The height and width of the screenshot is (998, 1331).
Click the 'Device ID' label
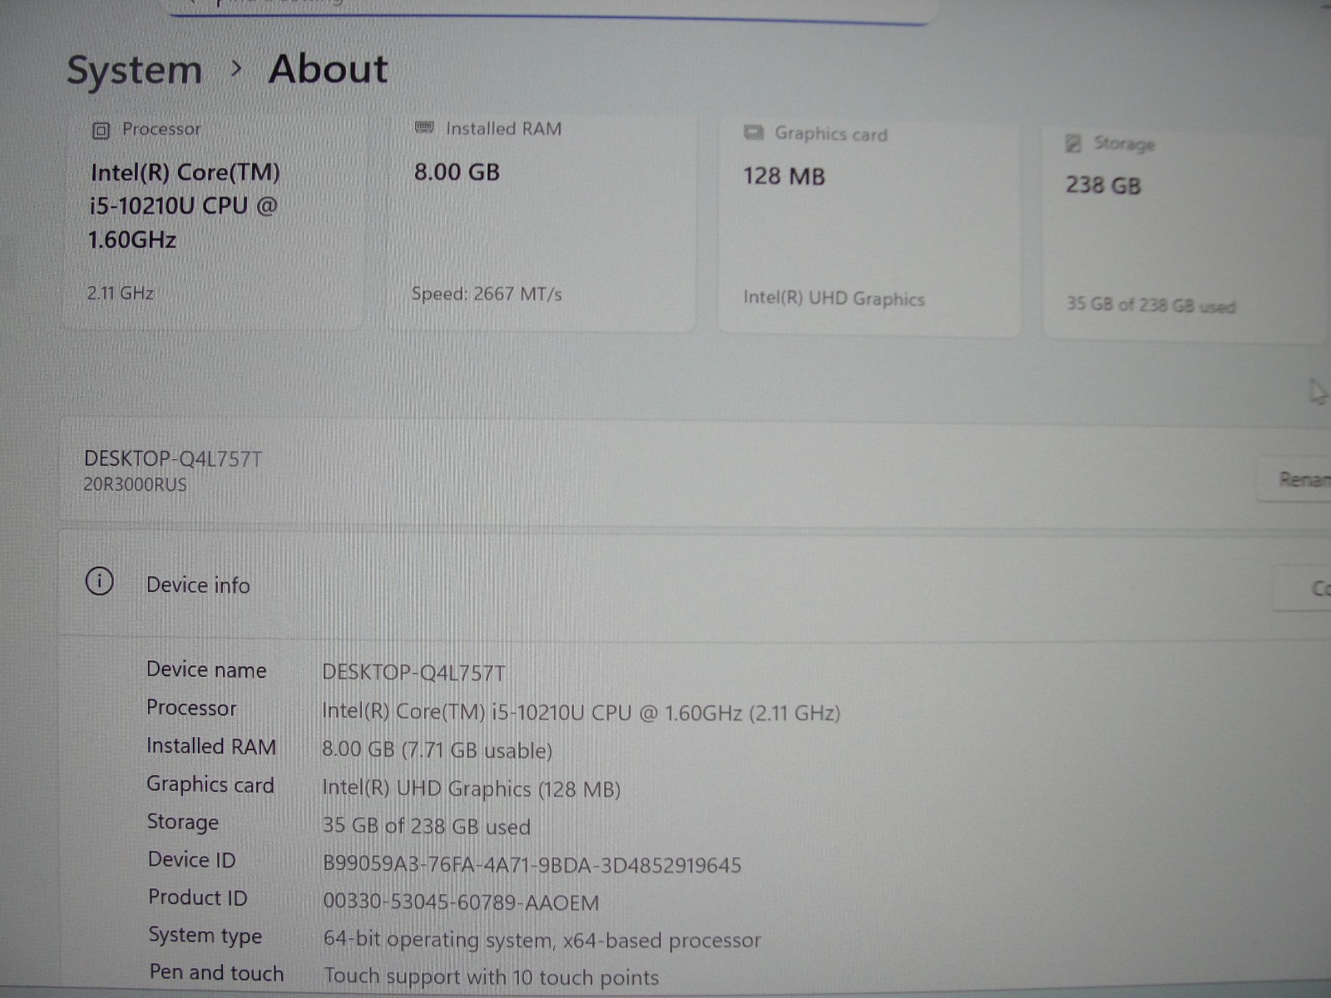191,859
